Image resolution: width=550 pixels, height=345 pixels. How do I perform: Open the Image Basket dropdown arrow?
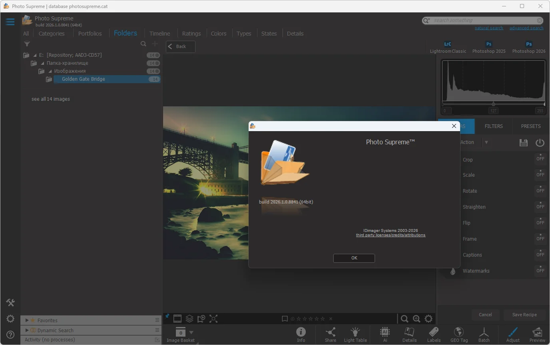pyautogui.click(x=191, y=332)
